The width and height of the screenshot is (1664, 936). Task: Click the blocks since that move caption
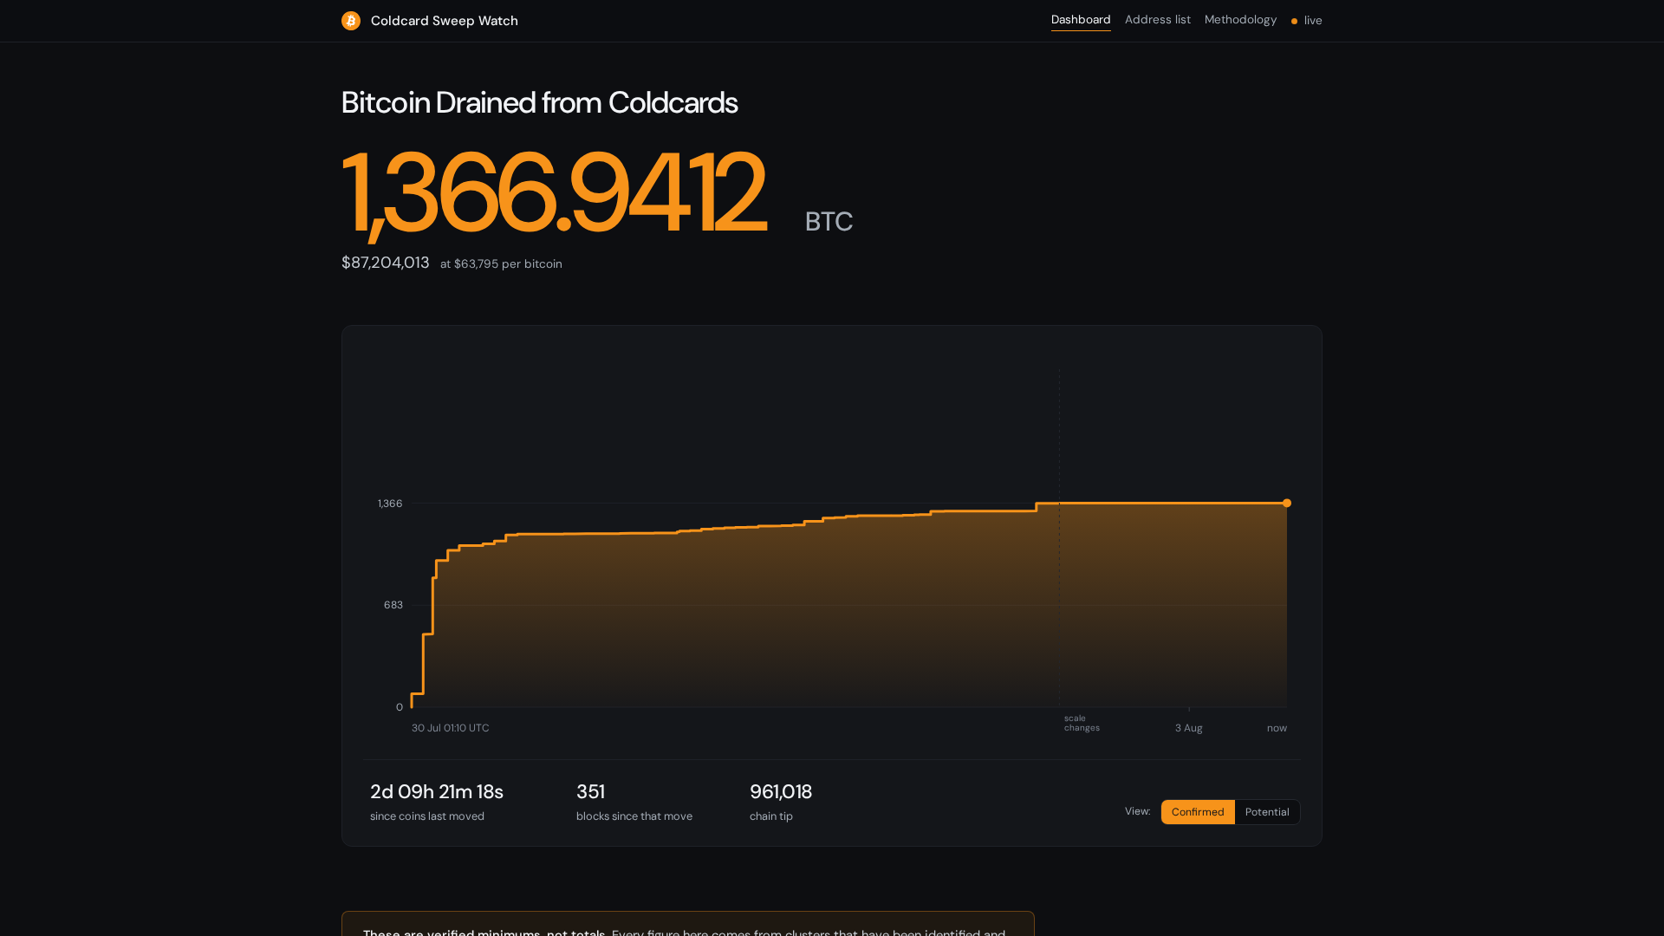coord(634,816)
